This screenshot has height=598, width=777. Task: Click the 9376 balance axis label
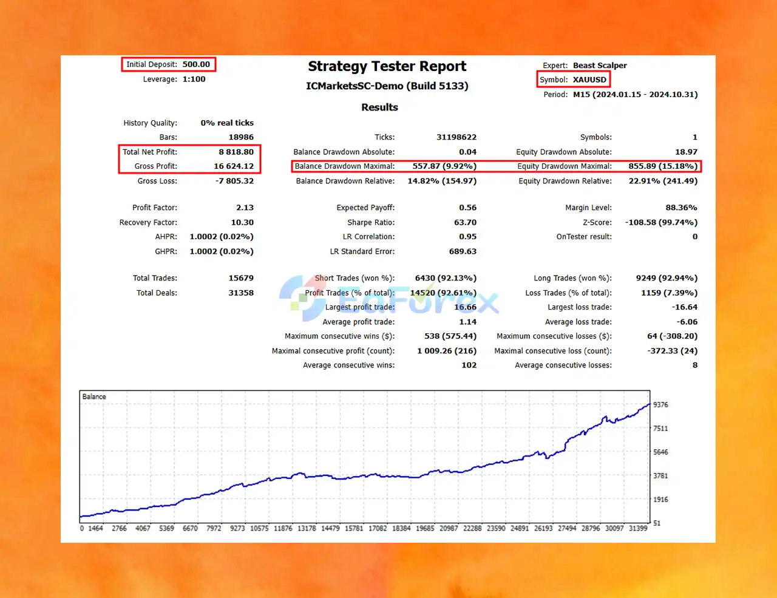tap(660, 405)
